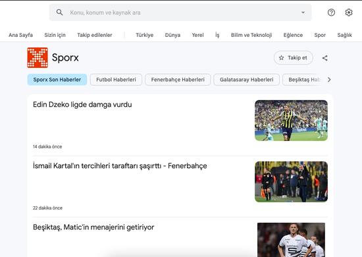The image size is (362, 257).
Task: Open the settings gear icon
Action: tap(349, 13)
